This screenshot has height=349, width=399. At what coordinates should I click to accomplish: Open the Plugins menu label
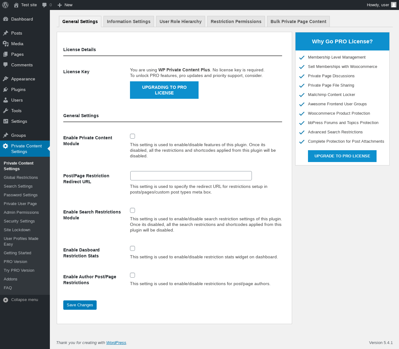point(18,89)
